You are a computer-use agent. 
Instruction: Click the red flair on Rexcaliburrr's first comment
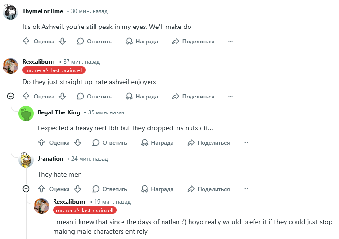click(x=54, y=70)
